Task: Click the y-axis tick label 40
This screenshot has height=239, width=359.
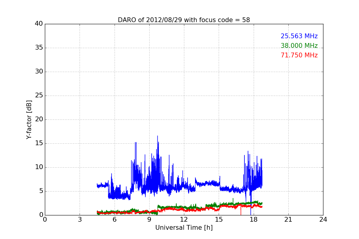Action: coord(39,24)
